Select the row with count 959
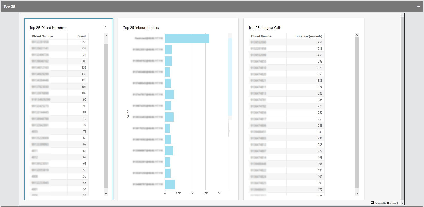Viewport: 424px width, 207px height. tap(59, 42)
